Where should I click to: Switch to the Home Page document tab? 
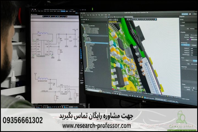coord(111,17)
